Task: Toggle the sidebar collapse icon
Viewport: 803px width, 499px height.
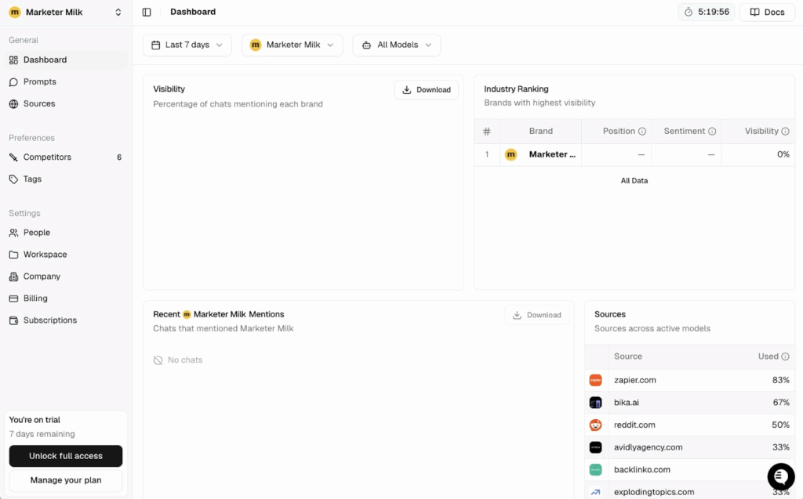Action: [147, 13]
